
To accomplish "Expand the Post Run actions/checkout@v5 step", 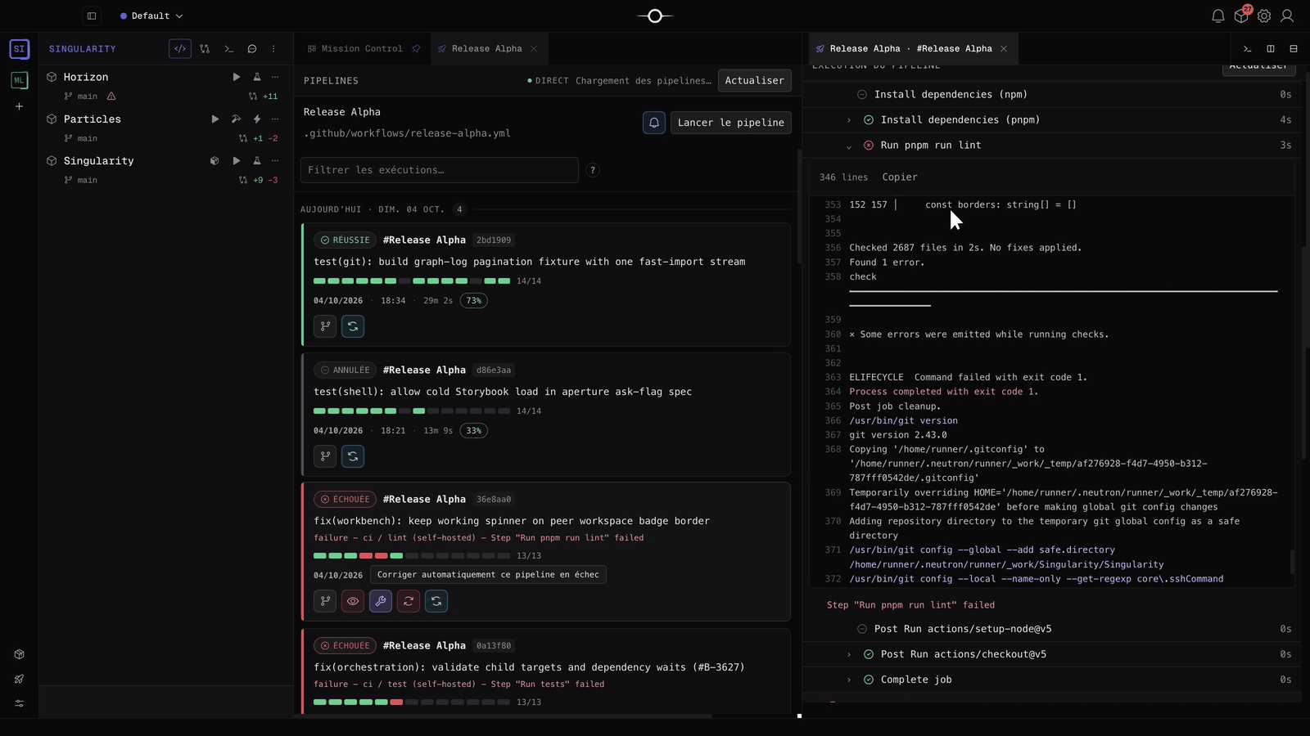I will 848,654.
